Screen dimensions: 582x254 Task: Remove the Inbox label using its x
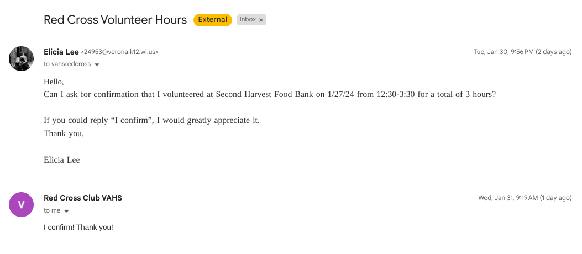pos(261,20)
